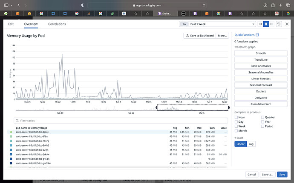Shift the time range forward with fast-forward icon
Image resolution: width=294 pixels, height=183 pixels.
pos(271,24)
